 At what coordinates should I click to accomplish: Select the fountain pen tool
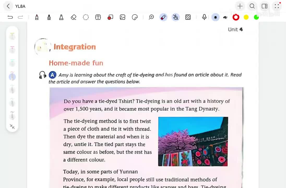pos(37,17)
